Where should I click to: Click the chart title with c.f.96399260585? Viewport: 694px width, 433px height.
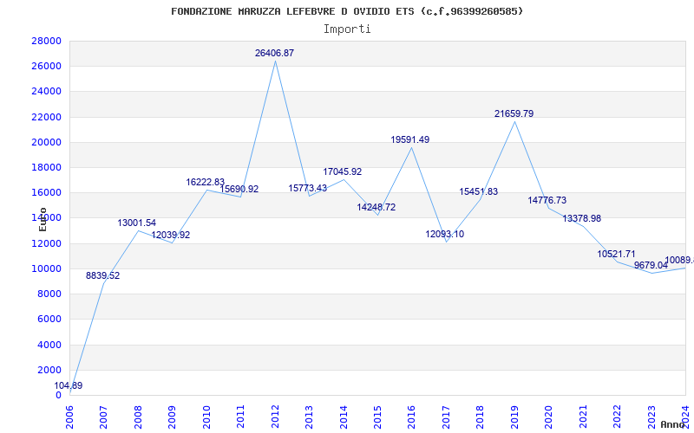coord(347,11)
